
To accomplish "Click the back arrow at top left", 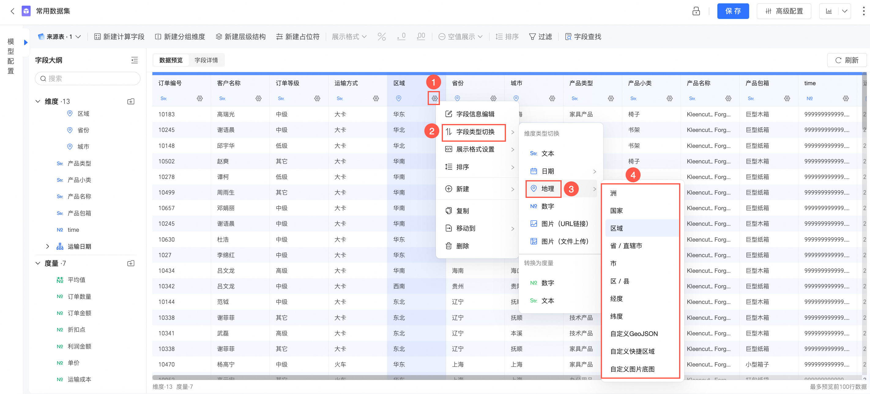I will (13, 11).
